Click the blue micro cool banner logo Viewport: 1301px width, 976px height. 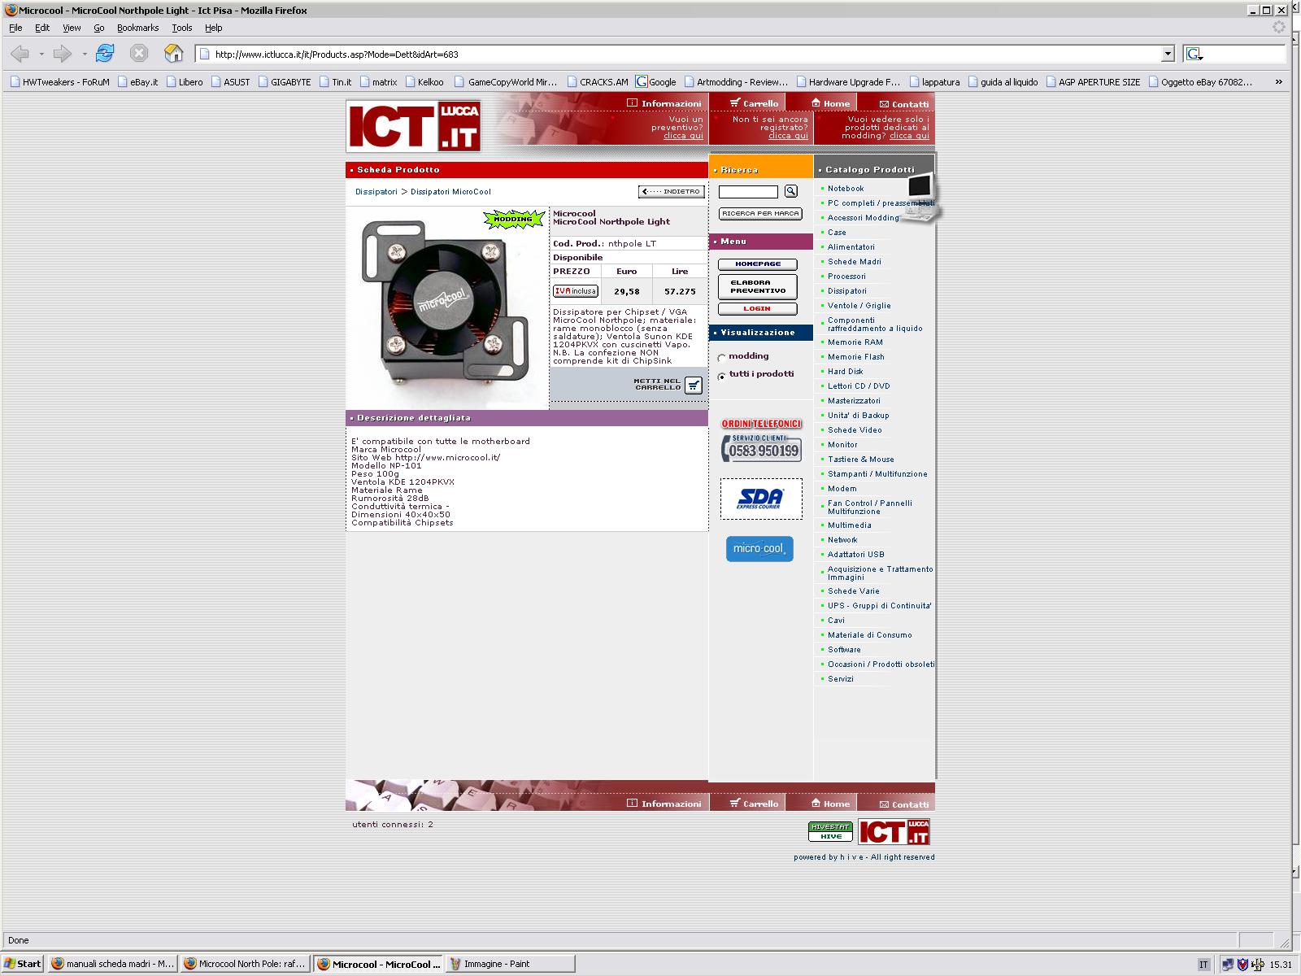coord(759,549)
